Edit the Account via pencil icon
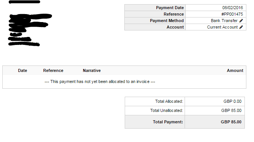 click(241, 27)
